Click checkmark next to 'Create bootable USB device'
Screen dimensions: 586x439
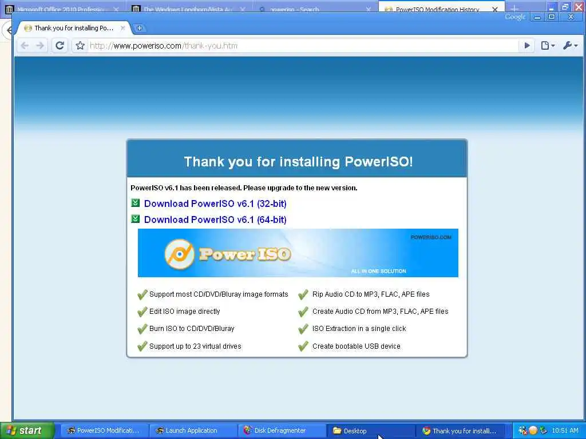click(x=303, y=346)
